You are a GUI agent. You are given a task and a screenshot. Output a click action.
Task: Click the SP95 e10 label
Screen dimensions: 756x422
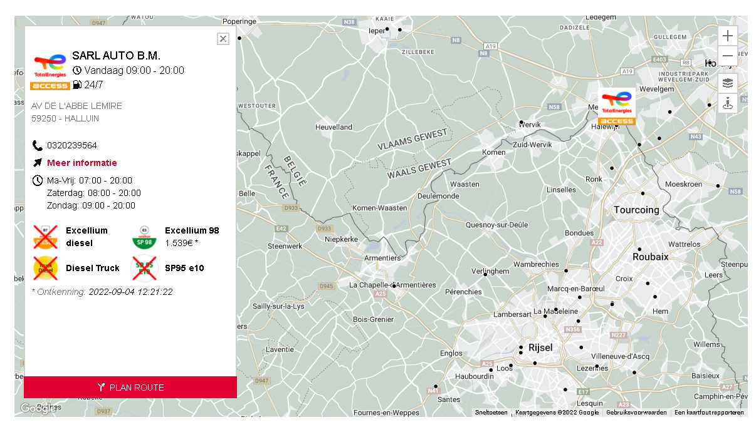184,268
